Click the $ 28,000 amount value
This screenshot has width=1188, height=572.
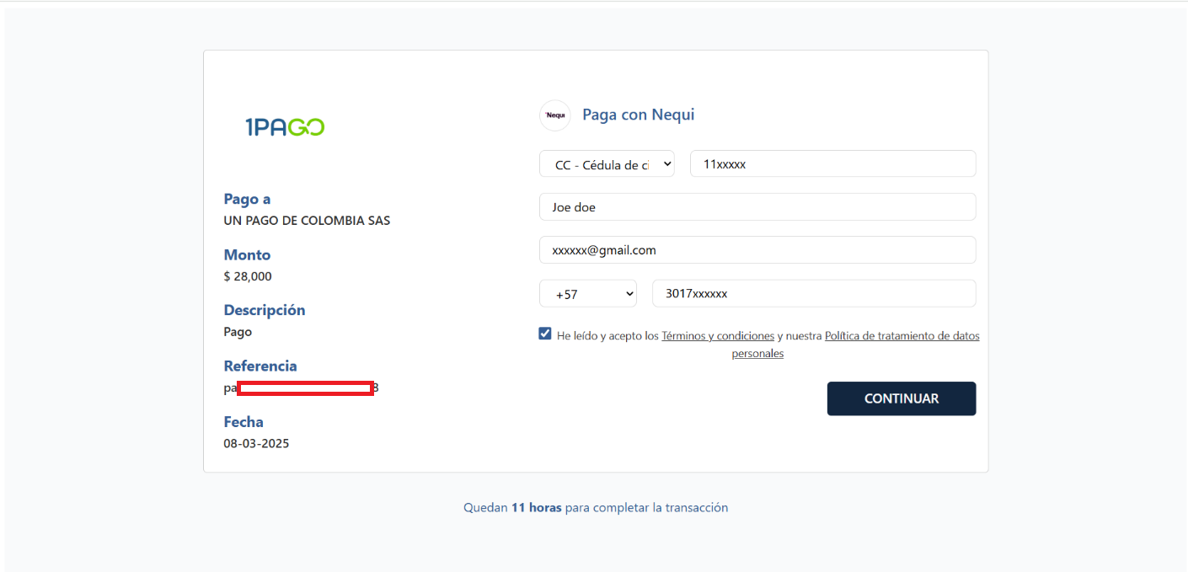click(x=248, y=276)
